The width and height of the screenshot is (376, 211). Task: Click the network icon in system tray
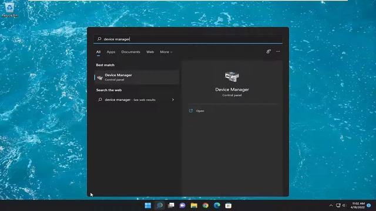click(338, 206)
